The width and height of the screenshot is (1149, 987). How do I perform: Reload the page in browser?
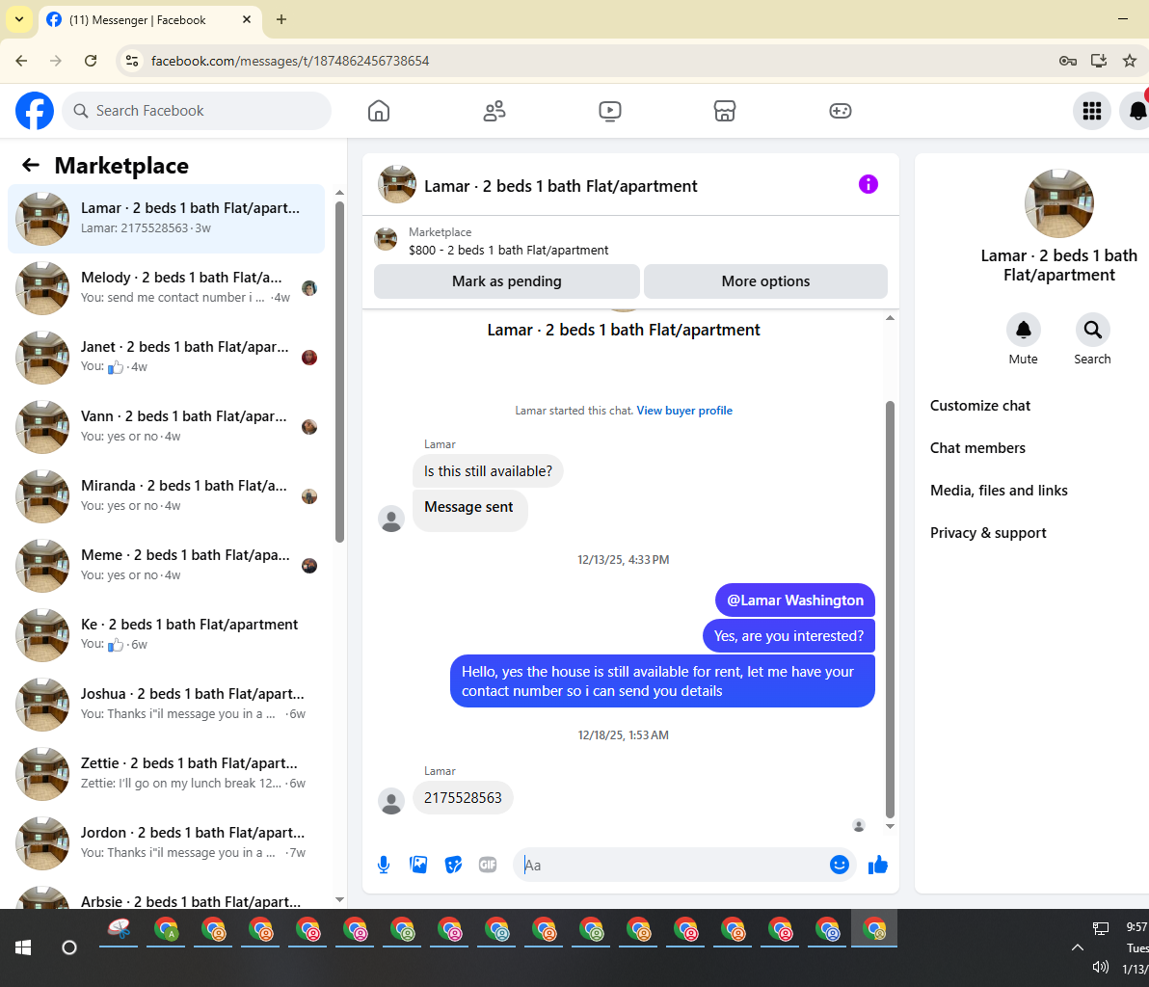[x=91, y=61]
